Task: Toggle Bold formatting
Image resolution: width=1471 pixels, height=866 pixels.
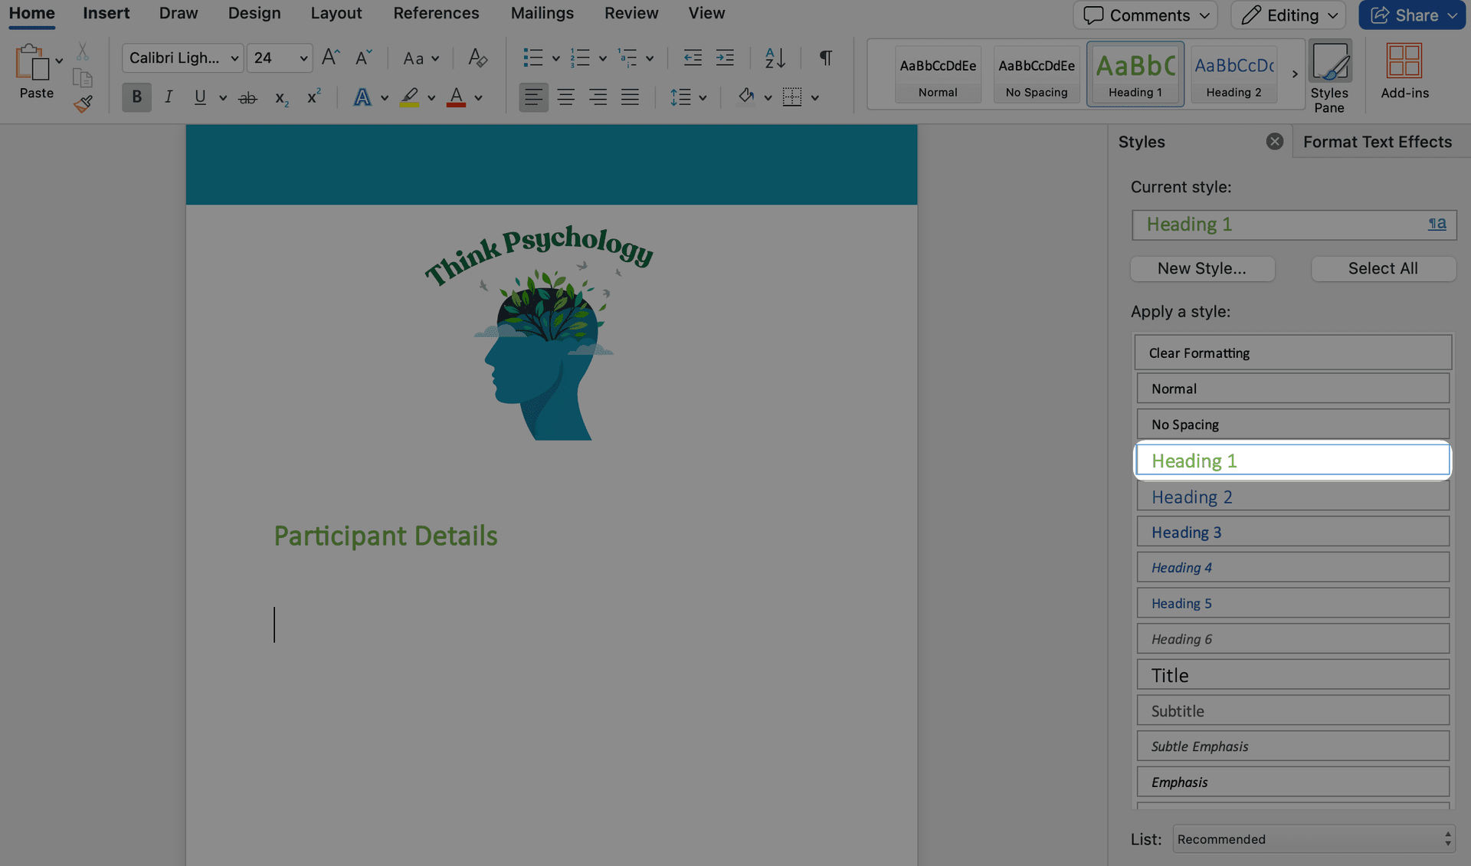Action: (136, 98)
